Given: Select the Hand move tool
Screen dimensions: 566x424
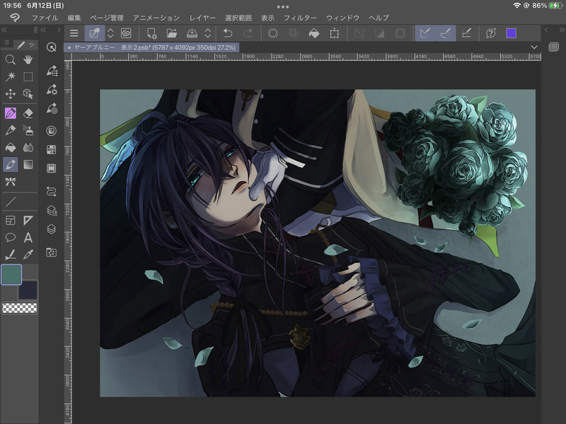Looking at the screenshot, I should pos(28,59).
